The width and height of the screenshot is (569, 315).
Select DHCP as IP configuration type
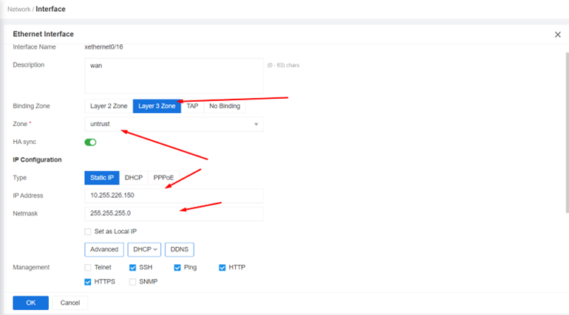coord(134,178)
